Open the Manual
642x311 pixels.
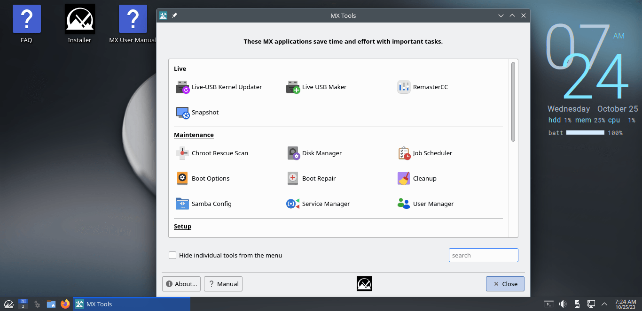click(223, 284)
